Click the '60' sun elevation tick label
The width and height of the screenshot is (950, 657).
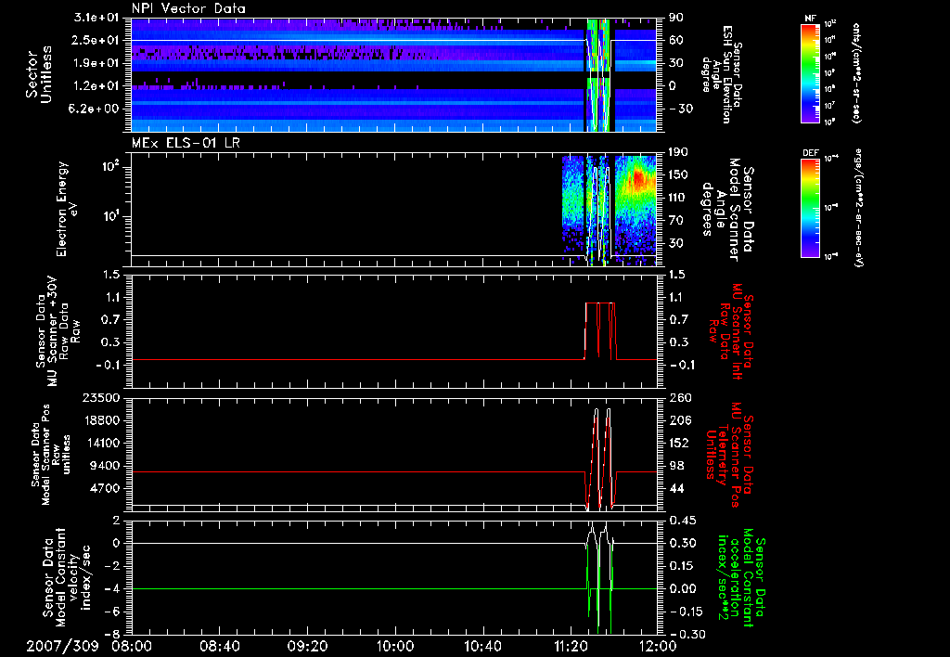pos(675,40)
